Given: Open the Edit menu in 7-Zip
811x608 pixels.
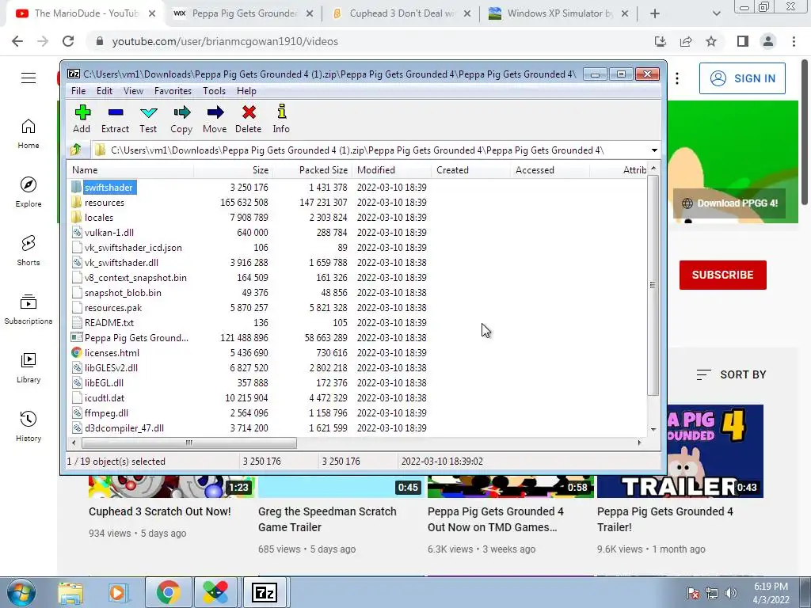Looking at the screenshot, I should (x=105, y=91).
